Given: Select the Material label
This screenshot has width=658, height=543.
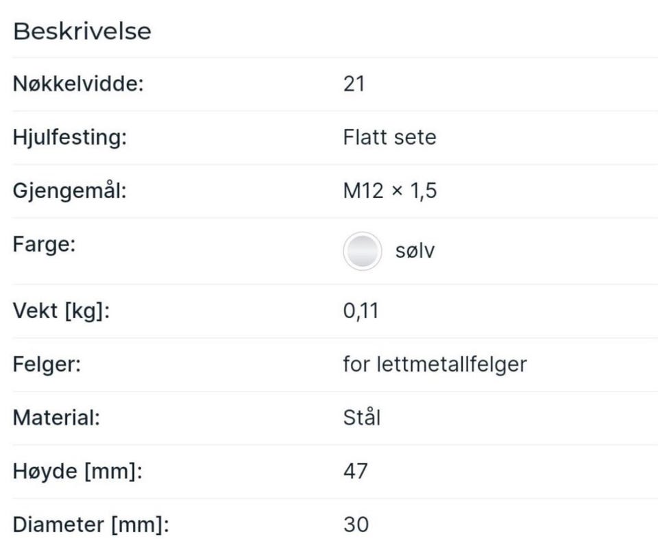Looking at the screenshot, I should 57,418.
